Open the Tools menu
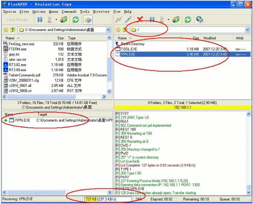Image resolution: width=253 pixels, height=204 pixels. 85,12
